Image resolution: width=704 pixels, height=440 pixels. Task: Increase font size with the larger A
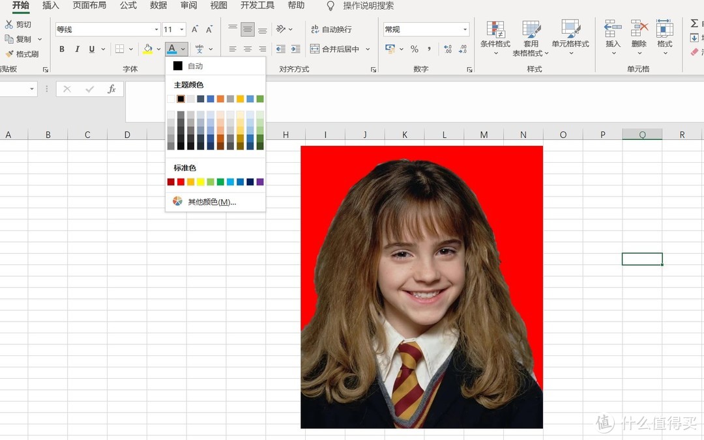(195, 29)
